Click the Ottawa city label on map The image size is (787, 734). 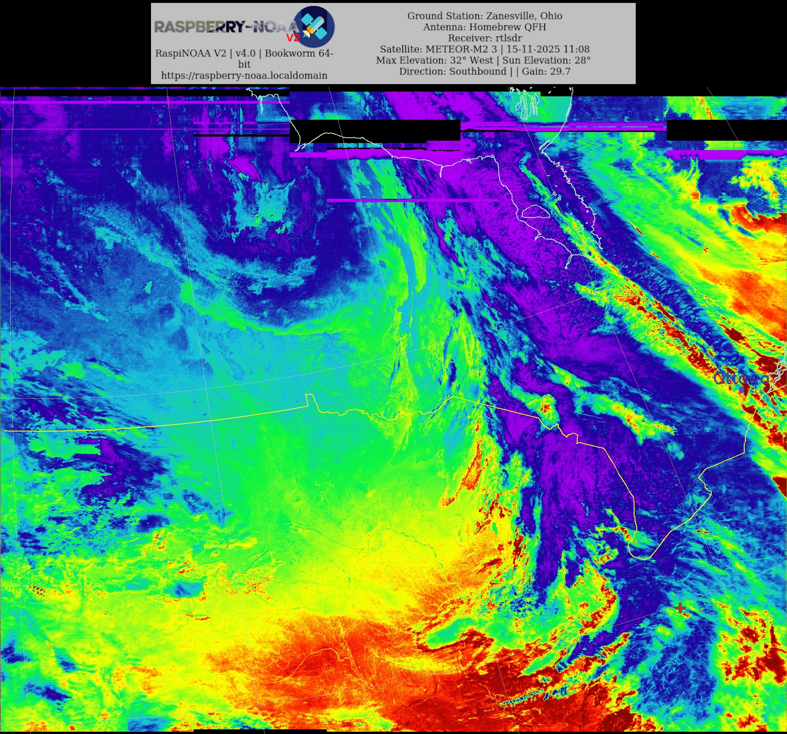pos(741,378)
